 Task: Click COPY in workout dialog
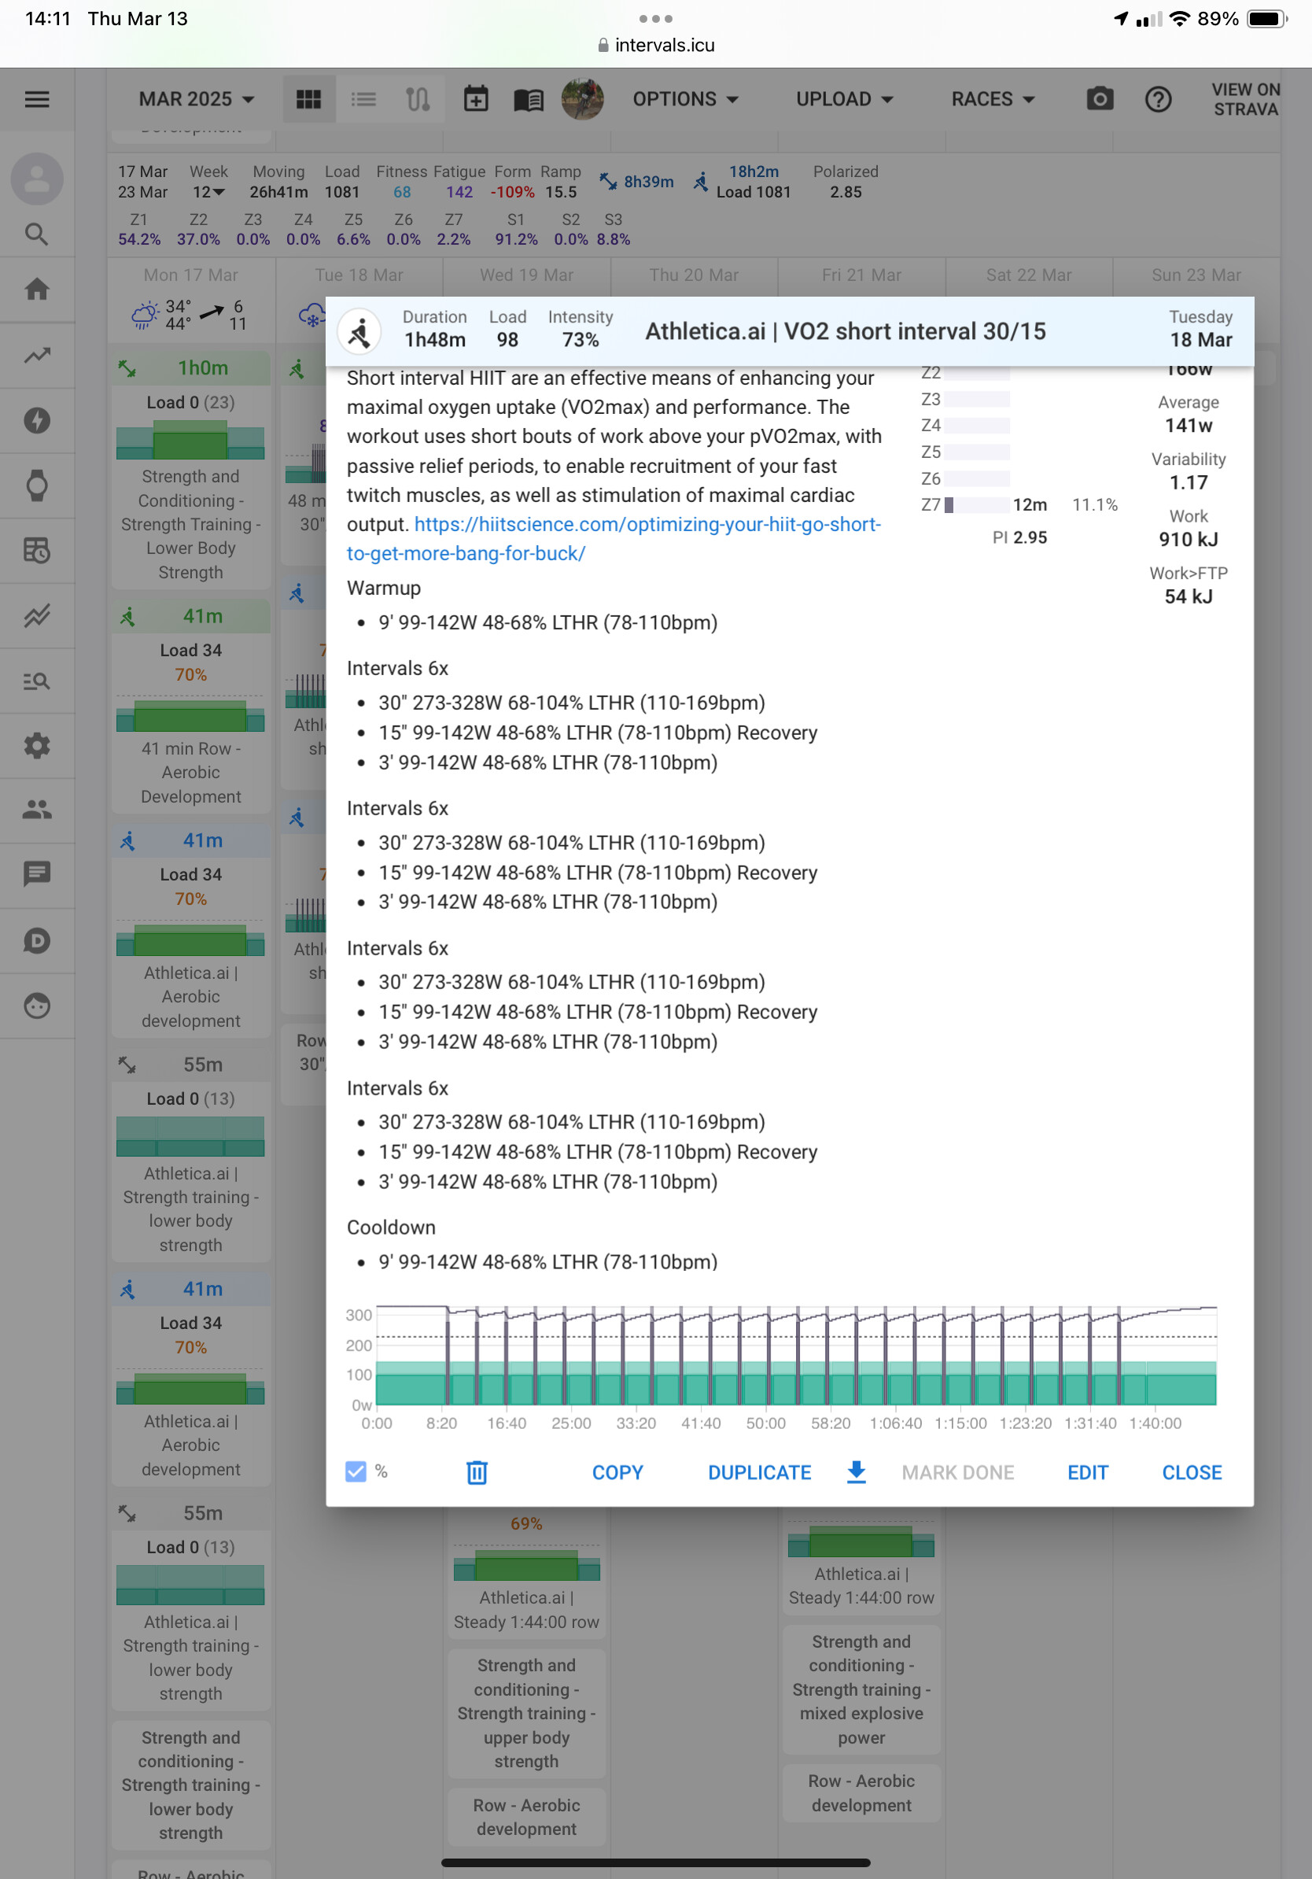point(617,1472)
